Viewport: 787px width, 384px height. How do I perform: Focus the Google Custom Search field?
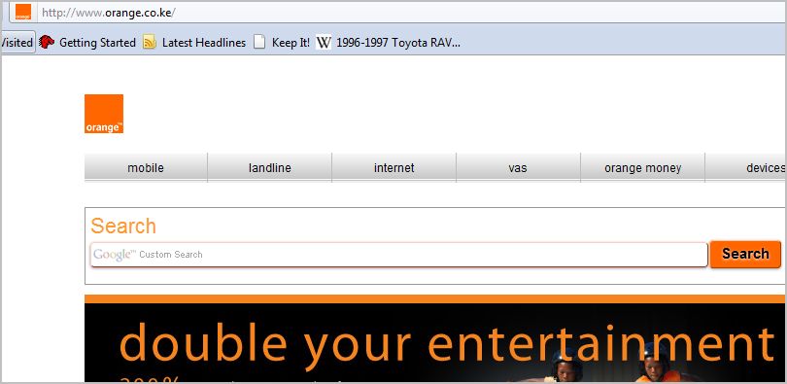(x=399, y=255)
